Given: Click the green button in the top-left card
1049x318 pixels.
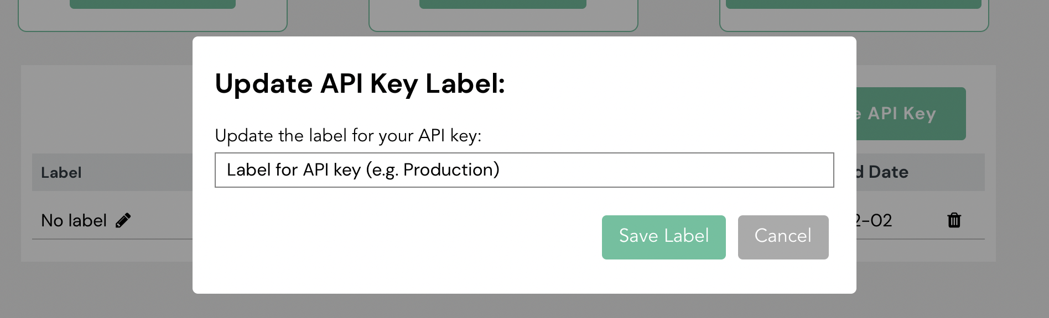Looking at the screenshot, I should [x=153, y=4].
